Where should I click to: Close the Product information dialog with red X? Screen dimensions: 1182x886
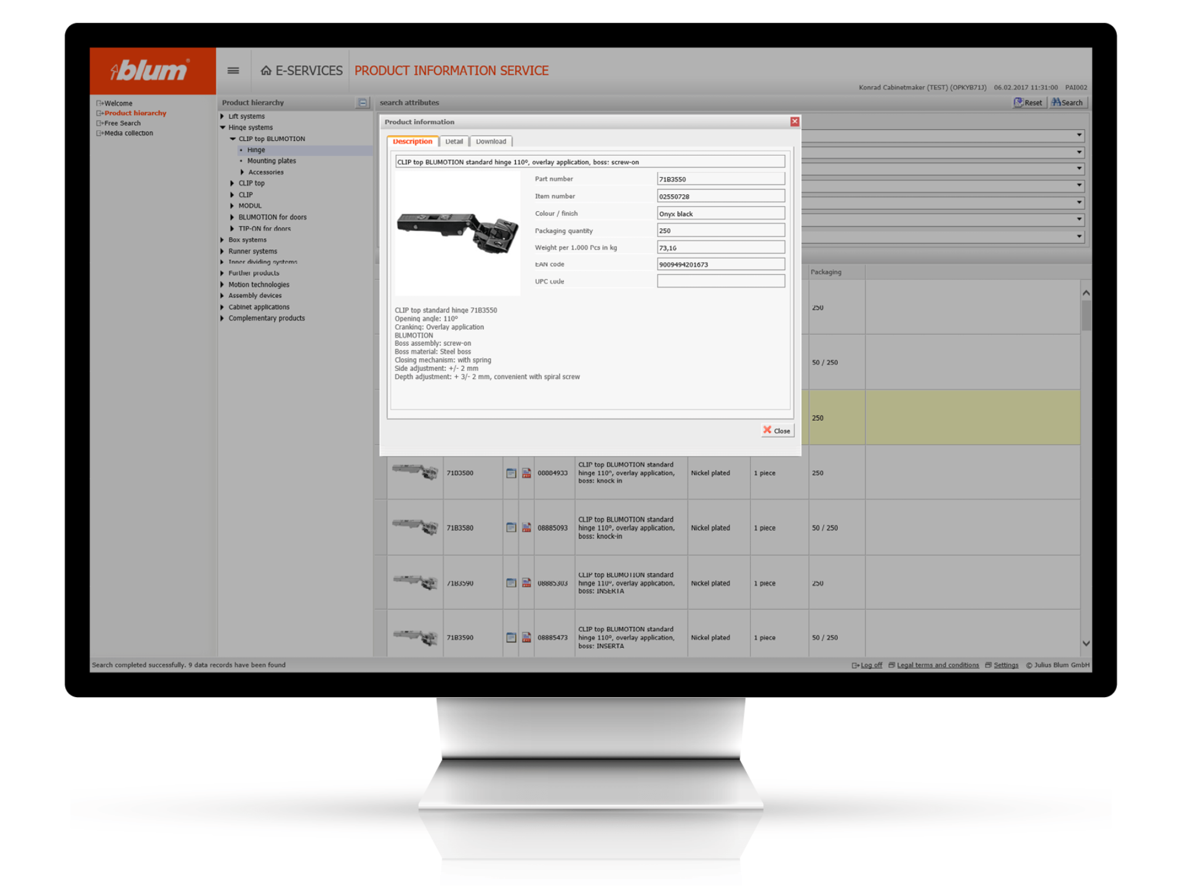coord(795,122)
